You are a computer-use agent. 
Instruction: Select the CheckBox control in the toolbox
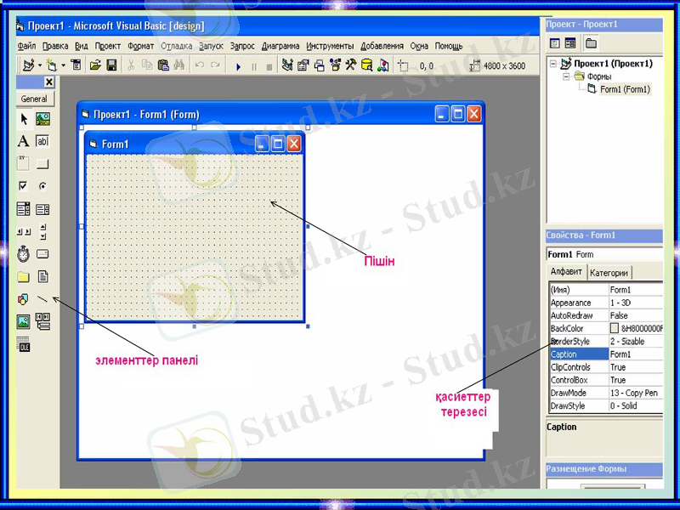click(24, 186)
